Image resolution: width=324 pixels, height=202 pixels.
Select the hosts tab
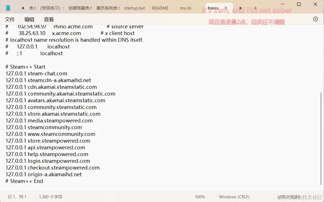[x=213, y=8]
